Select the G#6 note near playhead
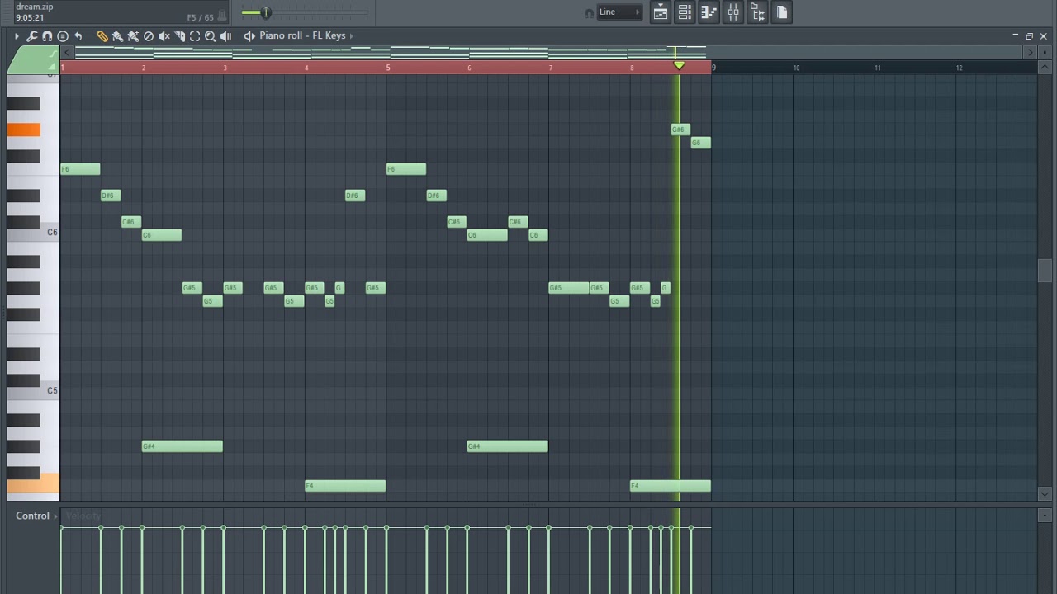Image resolution: width=1057 pixels, height=594 pixels. 680,130
